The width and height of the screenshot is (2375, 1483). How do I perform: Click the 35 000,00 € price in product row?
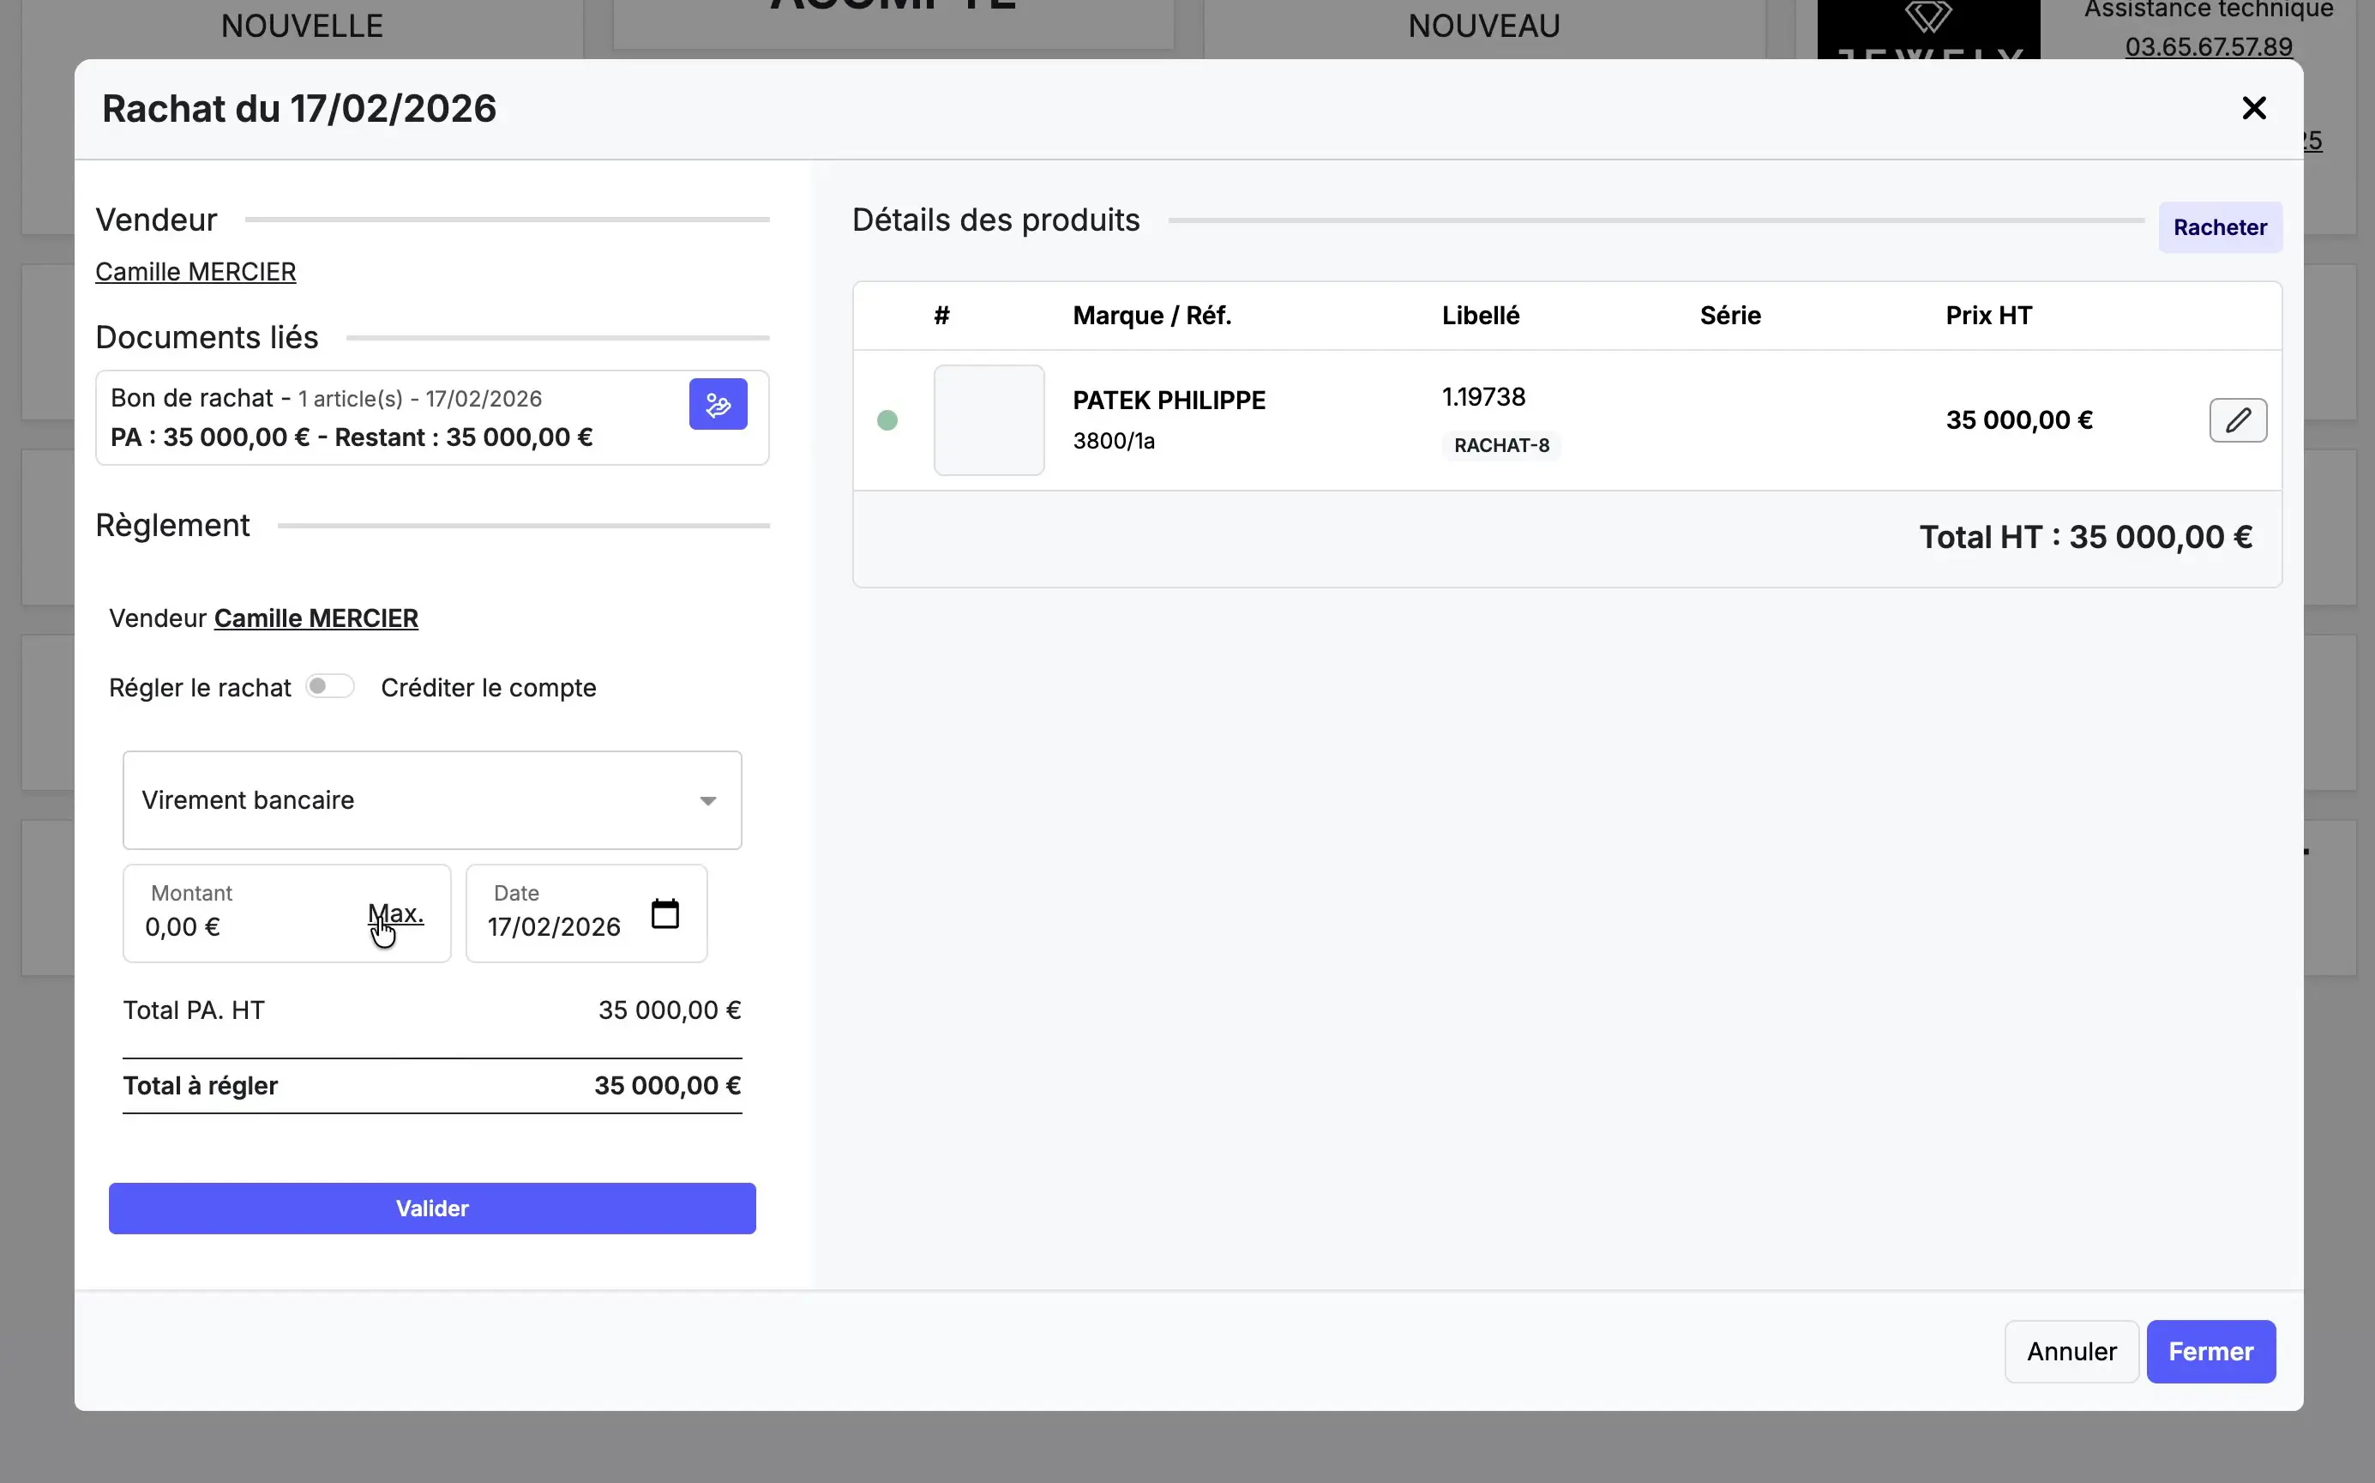tap(2018, 421)
